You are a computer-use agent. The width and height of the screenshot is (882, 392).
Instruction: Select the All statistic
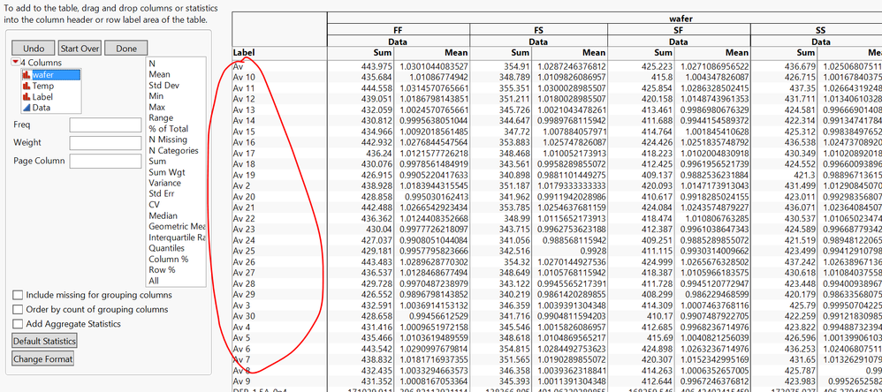pyautogui.click(x=154, y=281)
